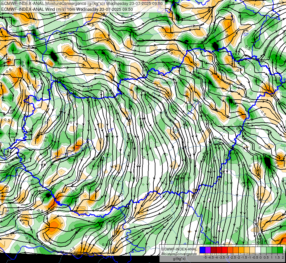Select the green swatch between 0.5 and 1
This screenshot has width=286, height=263.
(x=269, y=250)
